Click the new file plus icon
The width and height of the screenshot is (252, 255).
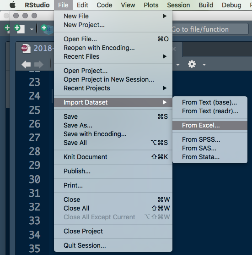19,29
